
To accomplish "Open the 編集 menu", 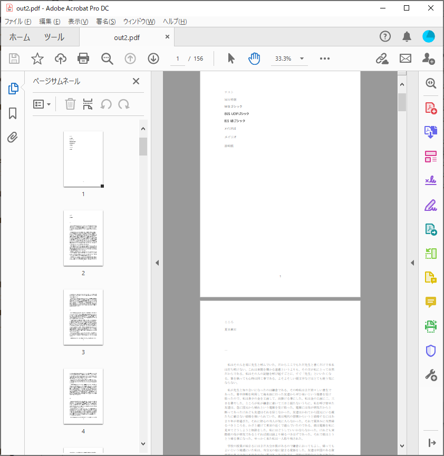I will 50,22.
